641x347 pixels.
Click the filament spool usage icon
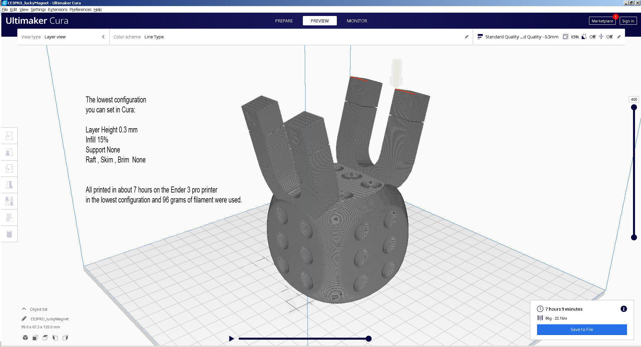coord(540,318)
